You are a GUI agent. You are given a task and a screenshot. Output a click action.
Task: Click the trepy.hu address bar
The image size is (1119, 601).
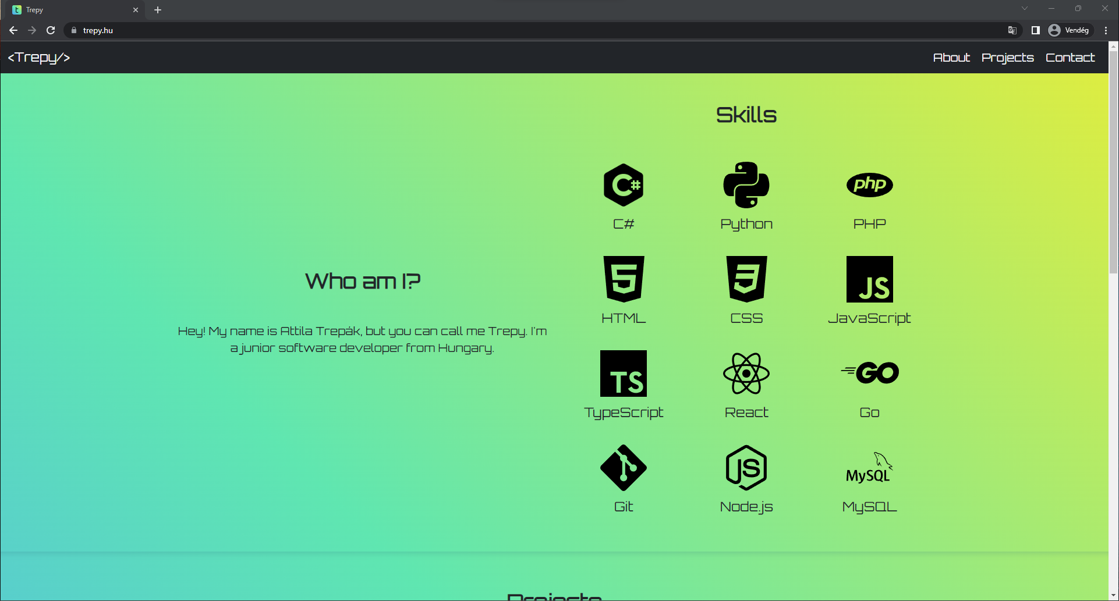pos(541,30)
